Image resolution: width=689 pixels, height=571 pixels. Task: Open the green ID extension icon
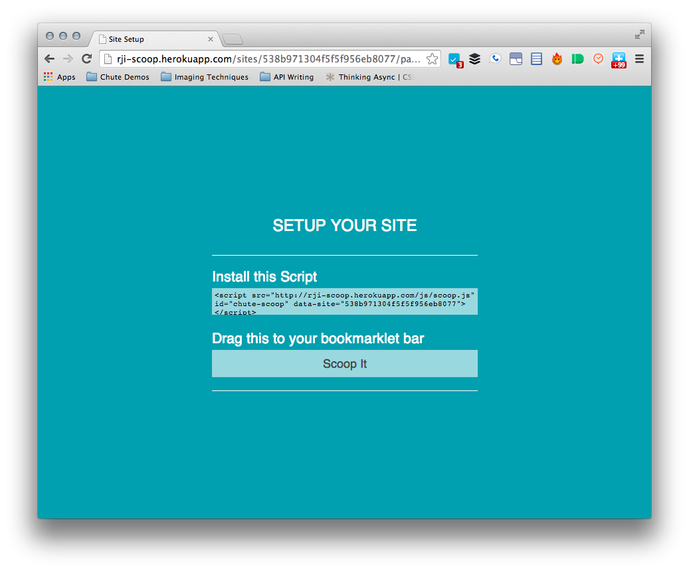click(577, 59)
